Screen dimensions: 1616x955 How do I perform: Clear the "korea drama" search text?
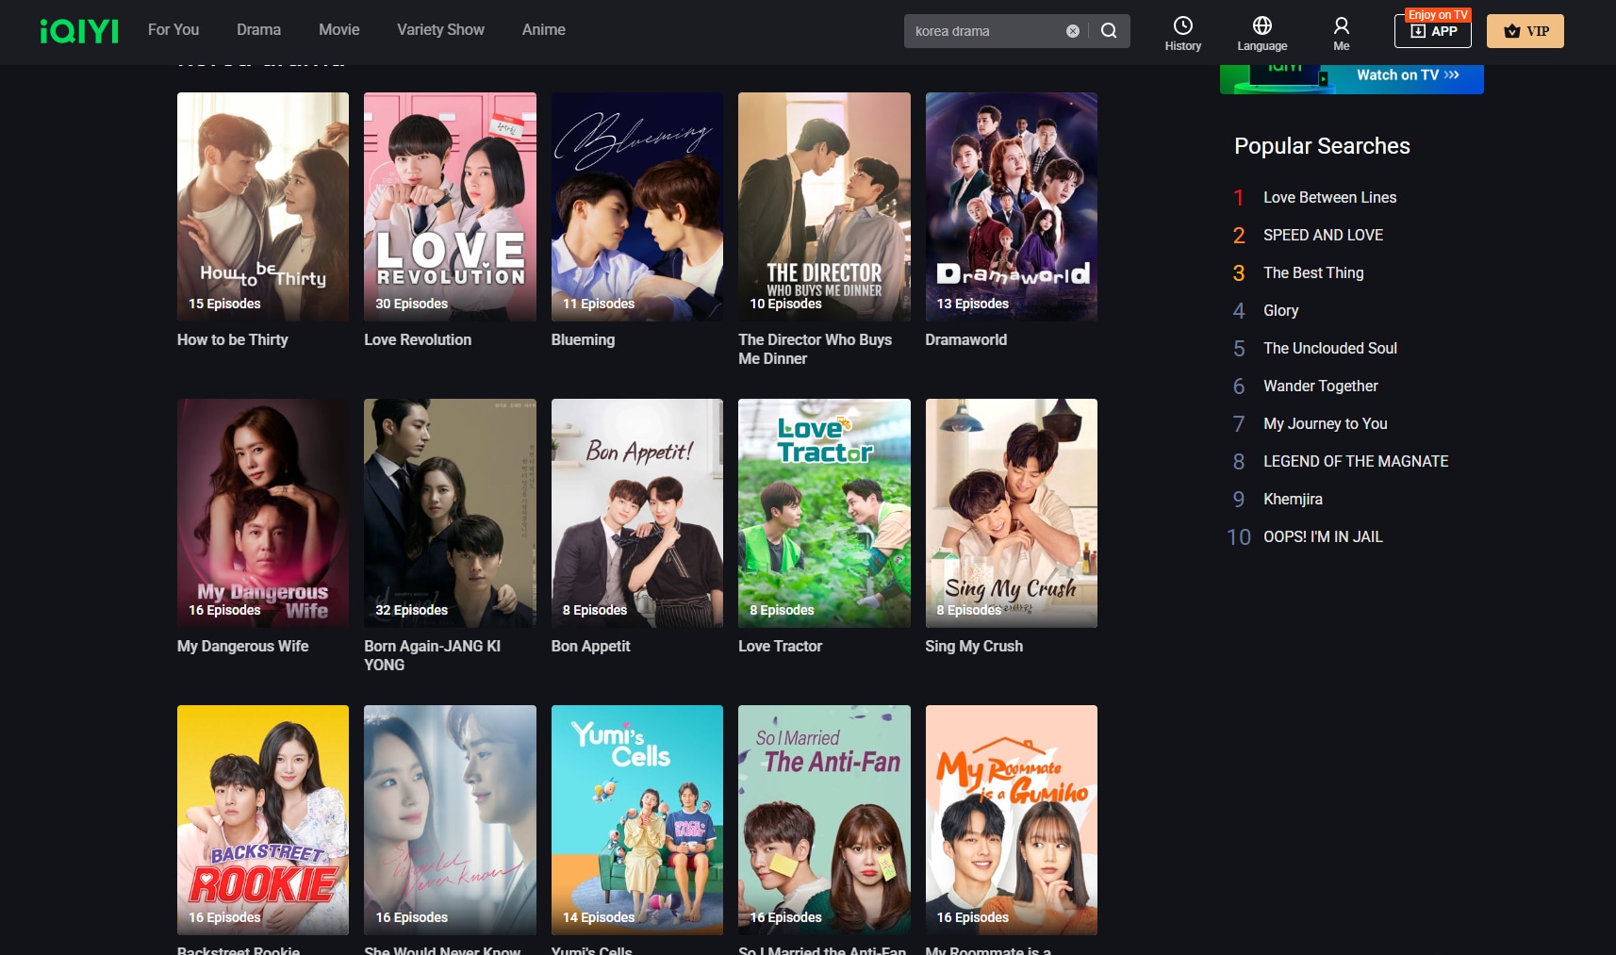click(x=1071, y=31)
